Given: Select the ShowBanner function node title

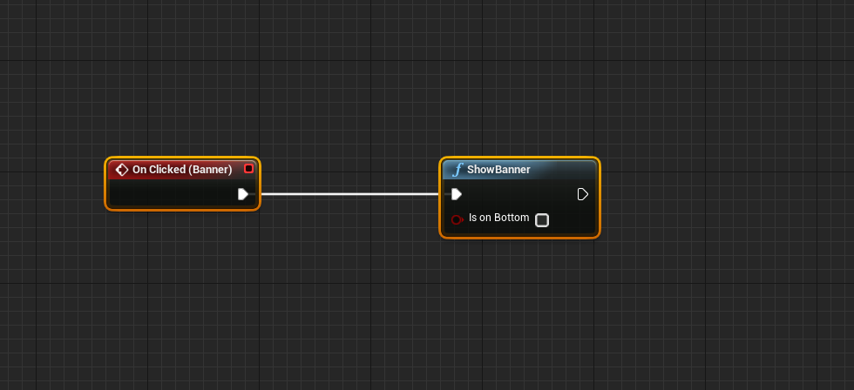Looking at the screenshot, I should tap(498, 170).
